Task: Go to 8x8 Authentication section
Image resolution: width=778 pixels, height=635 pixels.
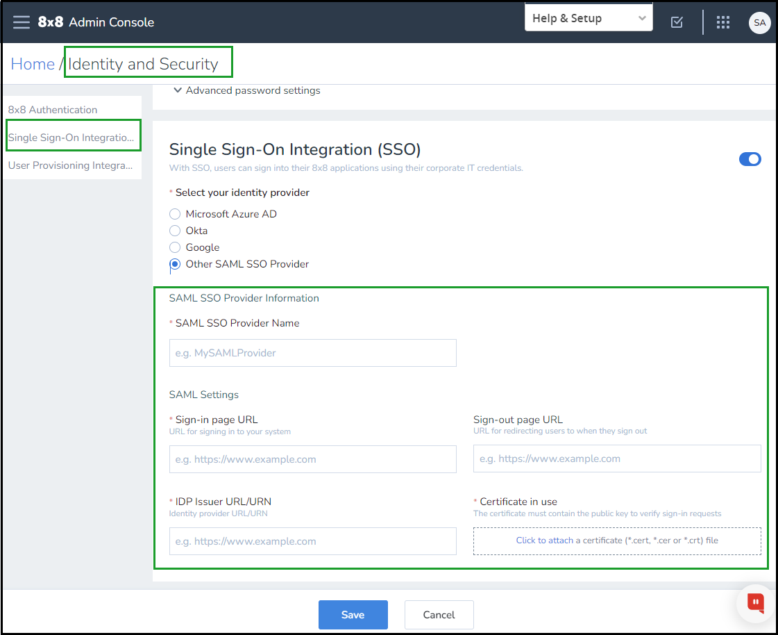Action: (x=53, y=110)
